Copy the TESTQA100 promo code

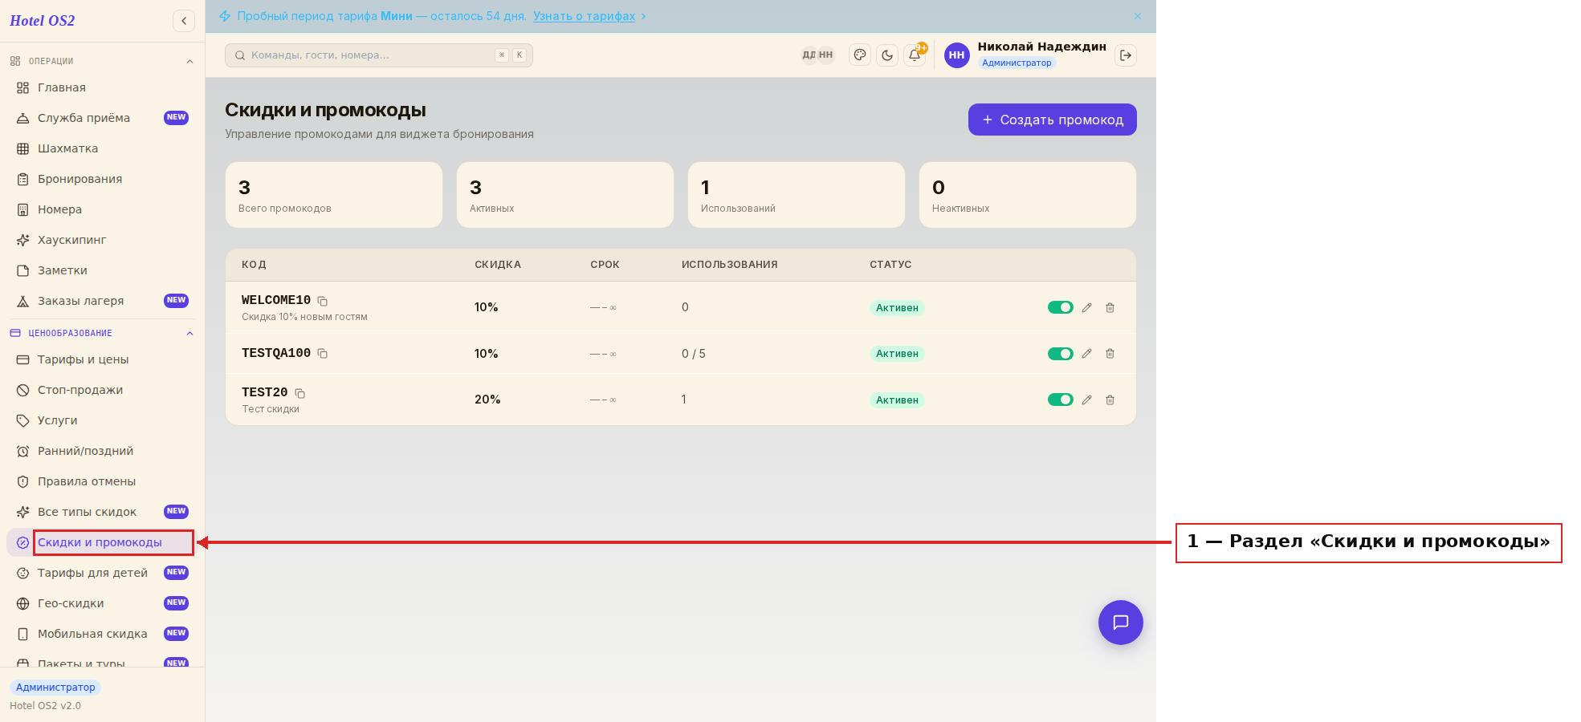[x=322, y=354]
